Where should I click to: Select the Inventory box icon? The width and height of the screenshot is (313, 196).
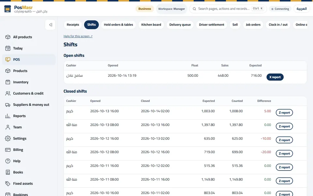click(x=8, y=82)
